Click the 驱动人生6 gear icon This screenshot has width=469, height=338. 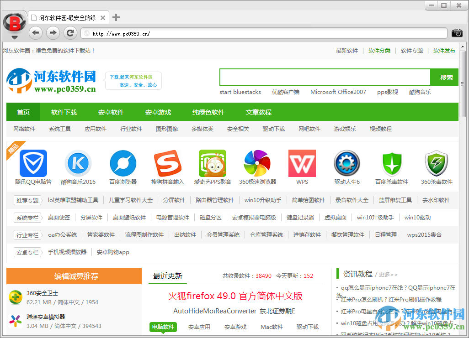(x=346, y=163)
